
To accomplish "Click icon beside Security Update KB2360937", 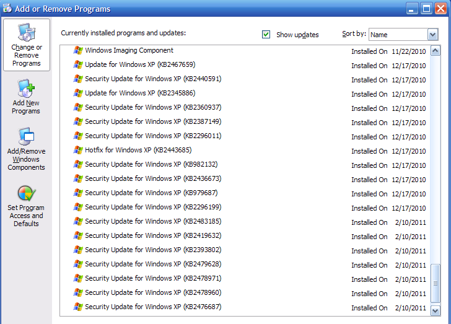I will coord(78,107).
